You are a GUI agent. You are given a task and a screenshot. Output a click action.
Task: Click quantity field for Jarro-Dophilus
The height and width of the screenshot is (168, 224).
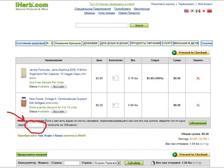coord(116,78)
